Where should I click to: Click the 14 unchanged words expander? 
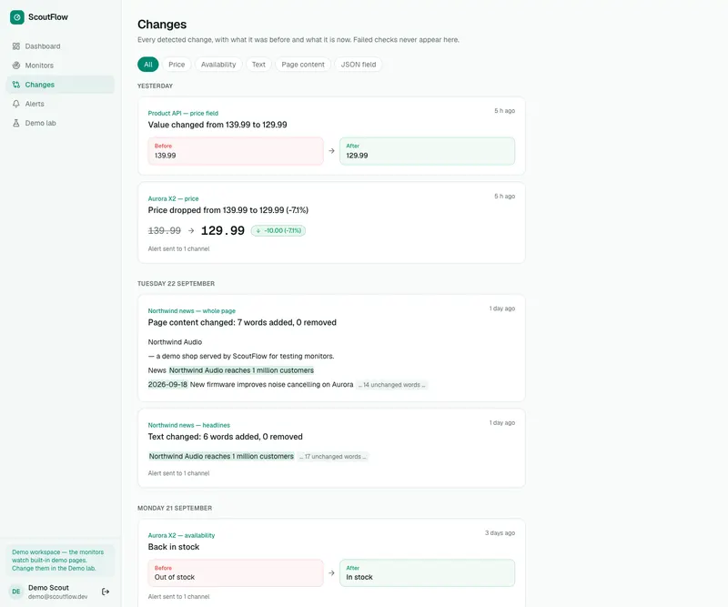point(391,385)
